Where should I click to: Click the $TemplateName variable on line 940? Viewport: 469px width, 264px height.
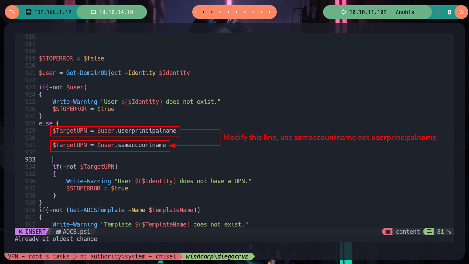171,210
